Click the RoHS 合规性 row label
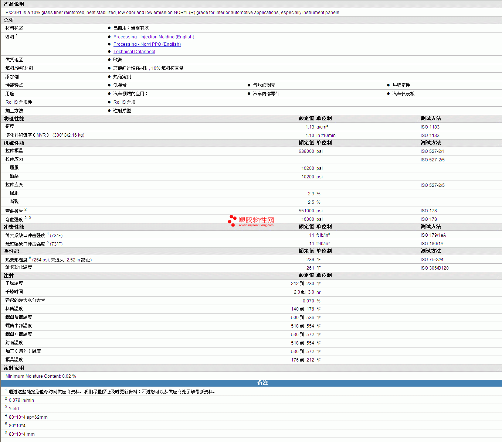This screenshot has height=442, width=502. tap(18, 102)
